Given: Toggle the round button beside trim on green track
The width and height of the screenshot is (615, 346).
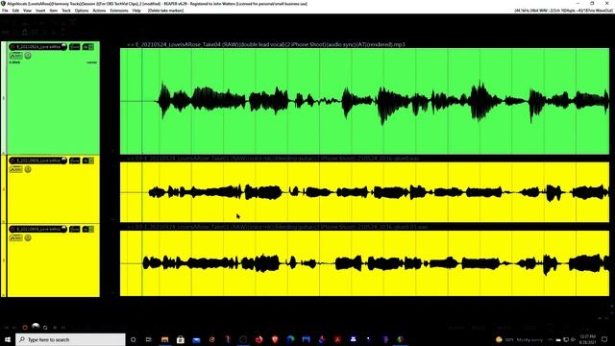Looking at the screenshot, I should [x=28, y=56].
